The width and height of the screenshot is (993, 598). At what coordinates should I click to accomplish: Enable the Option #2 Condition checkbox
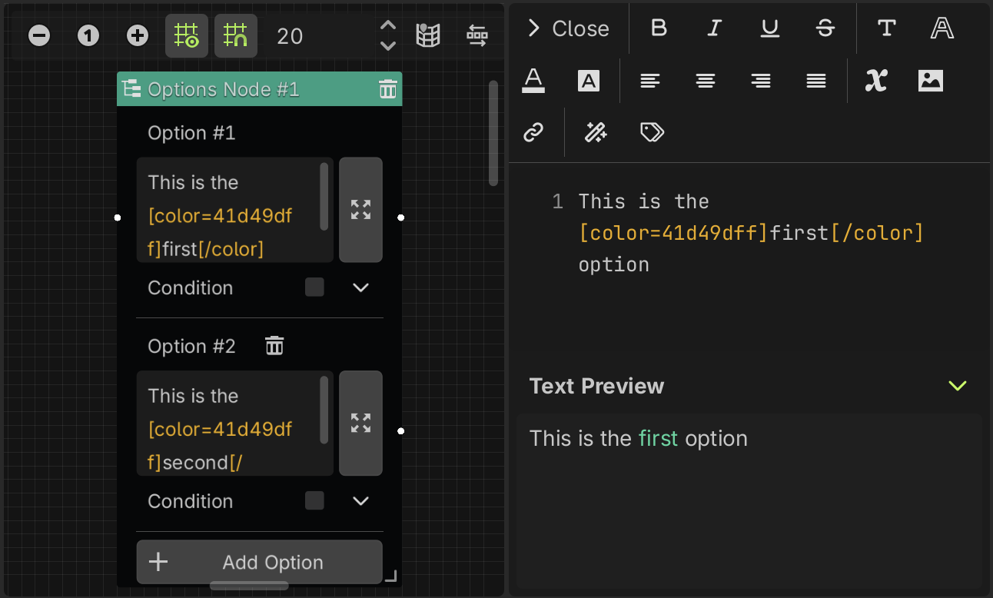tap(314, 501)
